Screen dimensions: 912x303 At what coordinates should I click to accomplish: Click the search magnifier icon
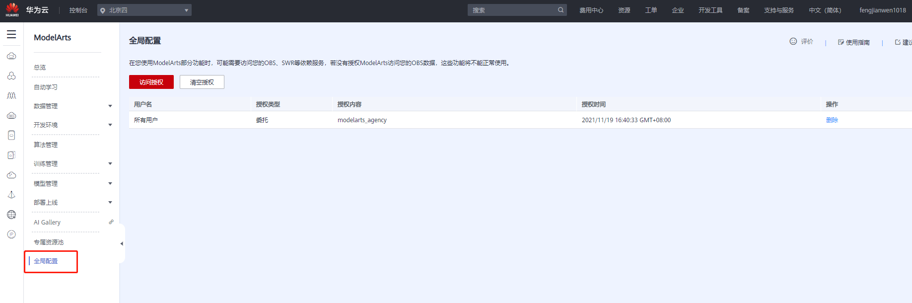[x=561, y=10]
